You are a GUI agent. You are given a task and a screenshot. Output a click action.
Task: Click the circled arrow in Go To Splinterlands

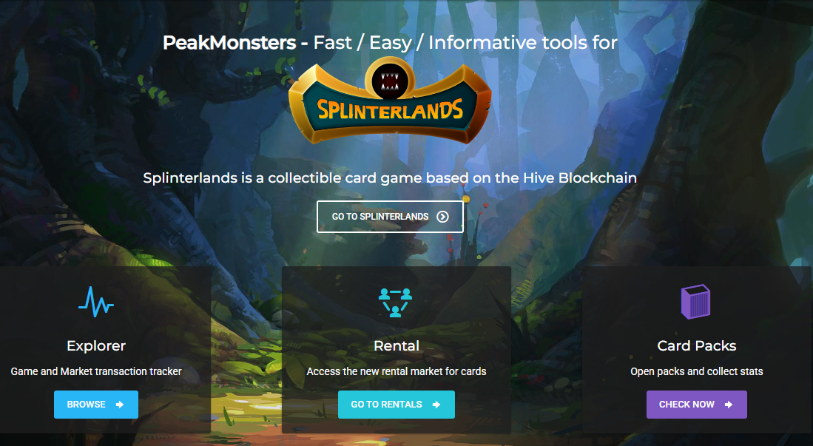pos(442,217)
